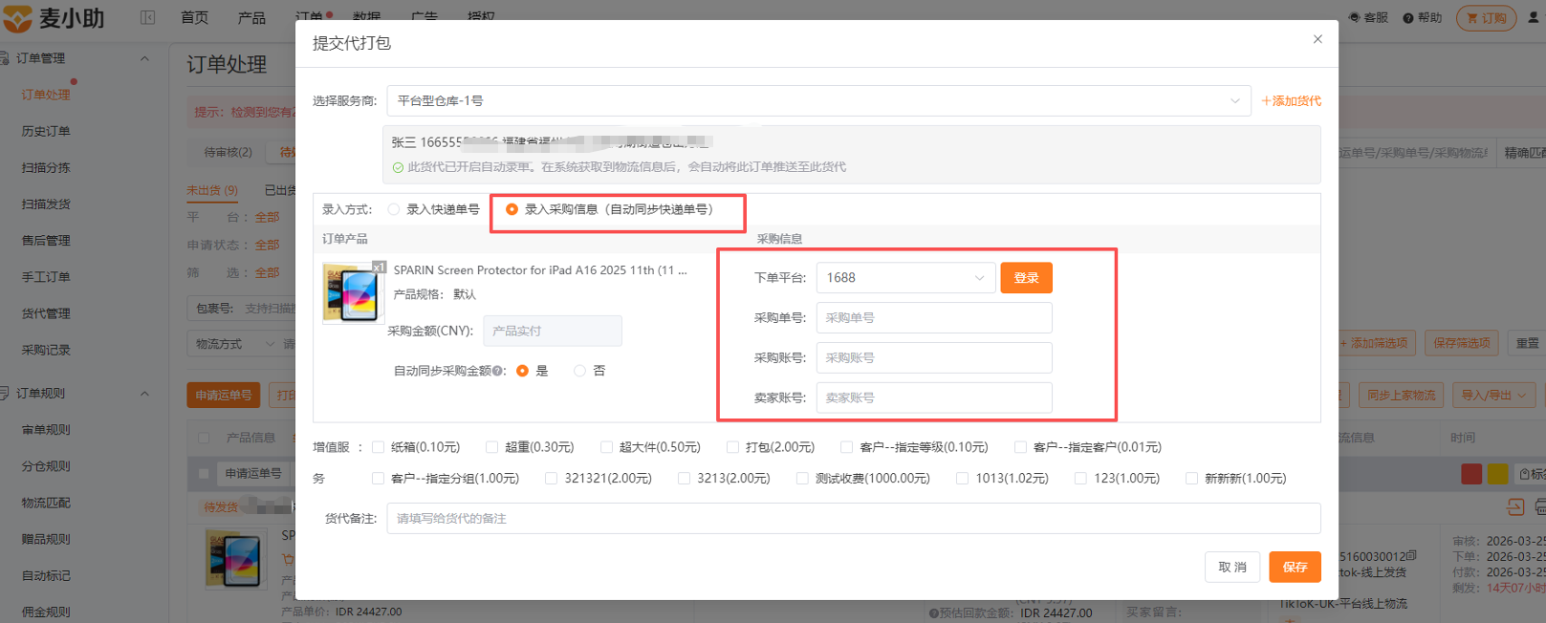Viewport: 1546px width, 623px height.
Task: Click the SPARIN product thumbnail in dialog
Action: (353, 293)
